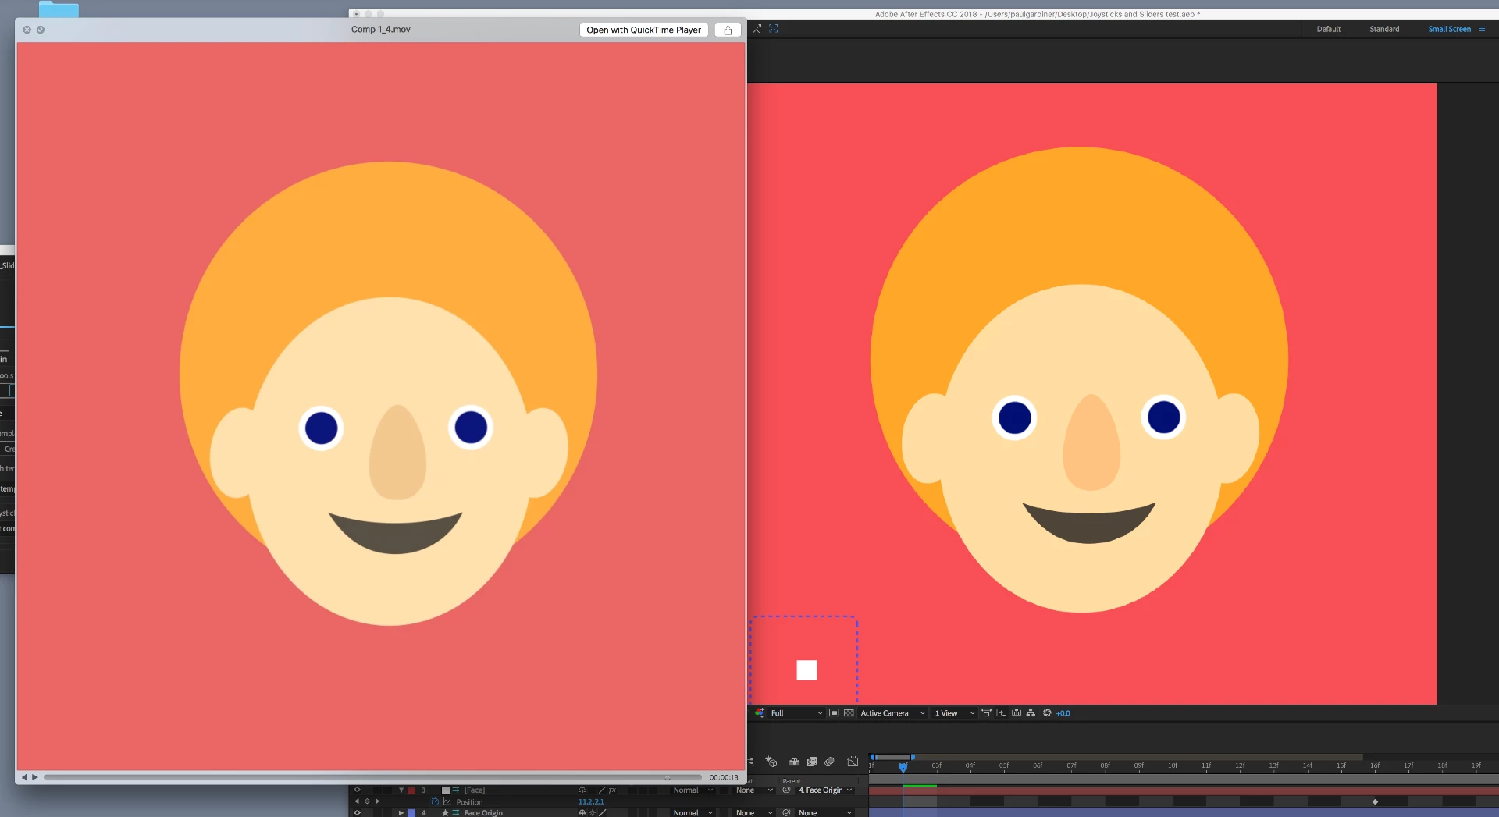Hide the Face layer with eye icon

[x=357, y=790]
